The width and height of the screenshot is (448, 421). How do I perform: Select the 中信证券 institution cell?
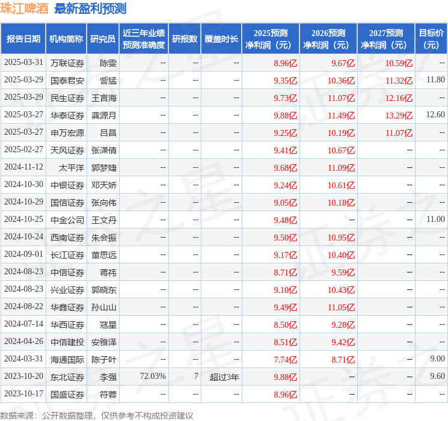pyautogui.click(x=67, y=272)
